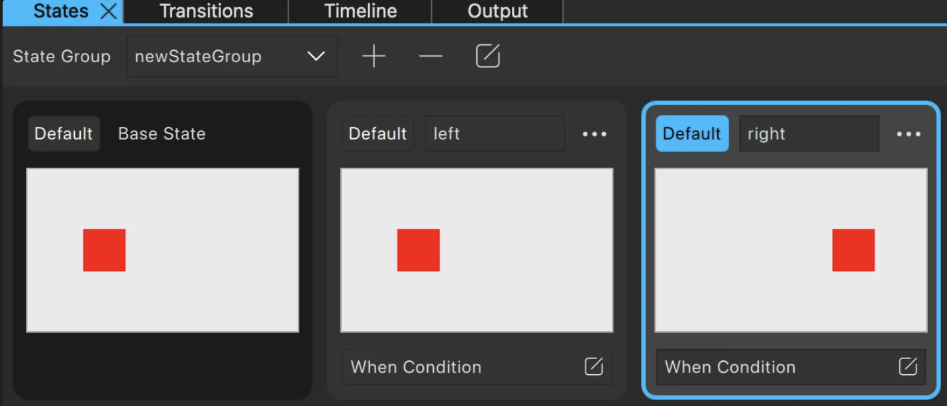Open the more options menu for right state
This screenshot has height=406, width=947.
coord(909,134)
